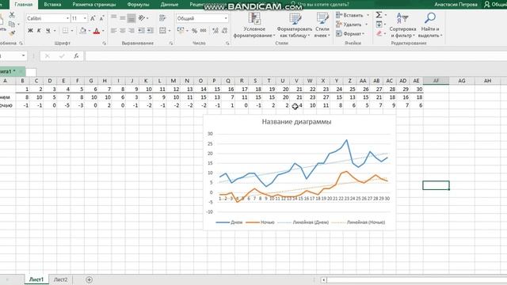The height and width of the screenshot is (285, 507).
Task: Toggle italic (К) formatting
Action: coord(39,31)
